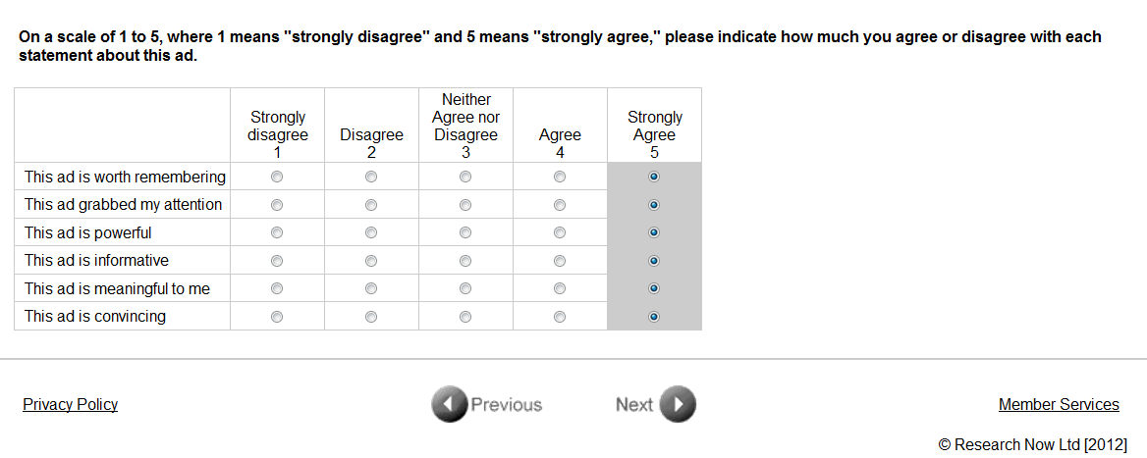The height and width of the screenshot is (458, 1147).
Task: Select Strongly Agree for meaningful to me
Action: pyautogui.click(x=654, y=289)
